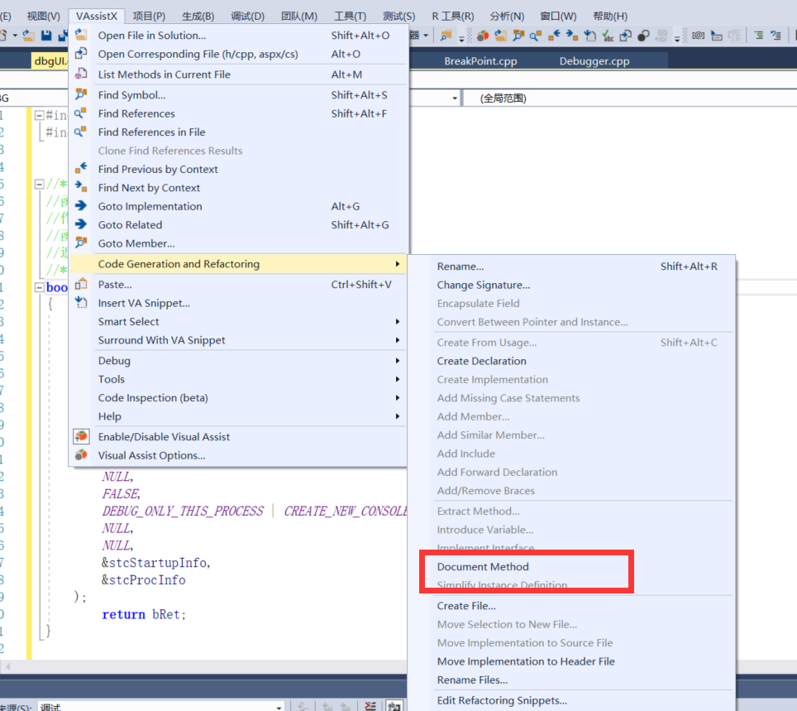Expand the Smart Select submenu

click(x=238, y=322)
